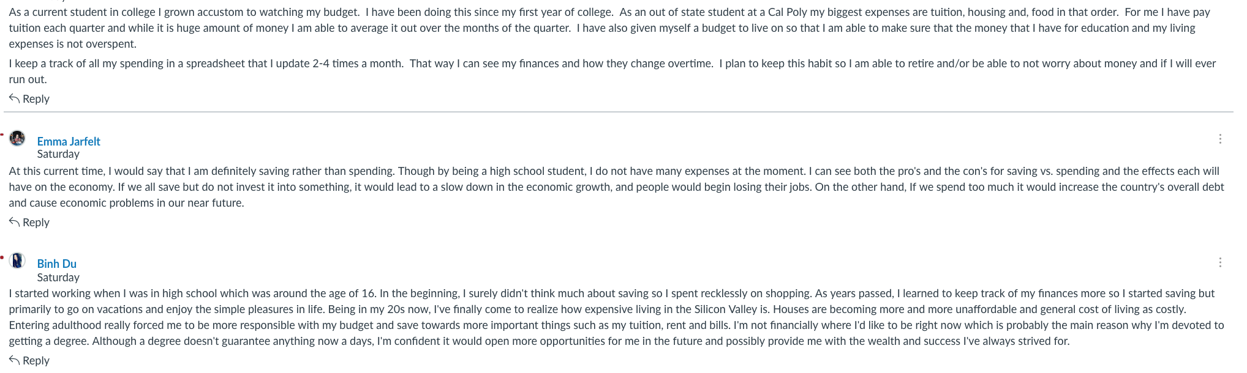The width and height of the screenshot is (1247, 373).
Task: Reply to the spreadsheet spending post
Action: (x=29, y=98)
